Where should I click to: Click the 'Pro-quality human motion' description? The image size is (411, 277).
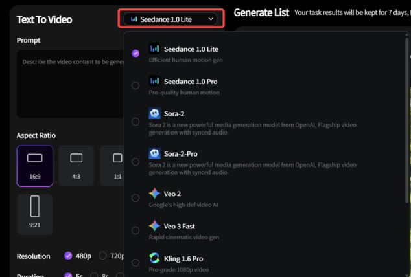tap(184, 93)
